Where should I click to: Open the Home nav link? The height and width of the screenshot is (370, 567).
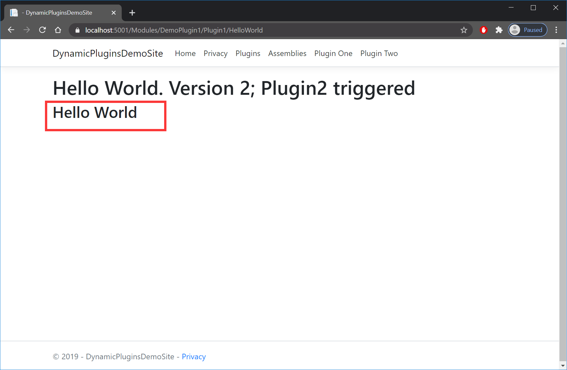click(185, 53)
